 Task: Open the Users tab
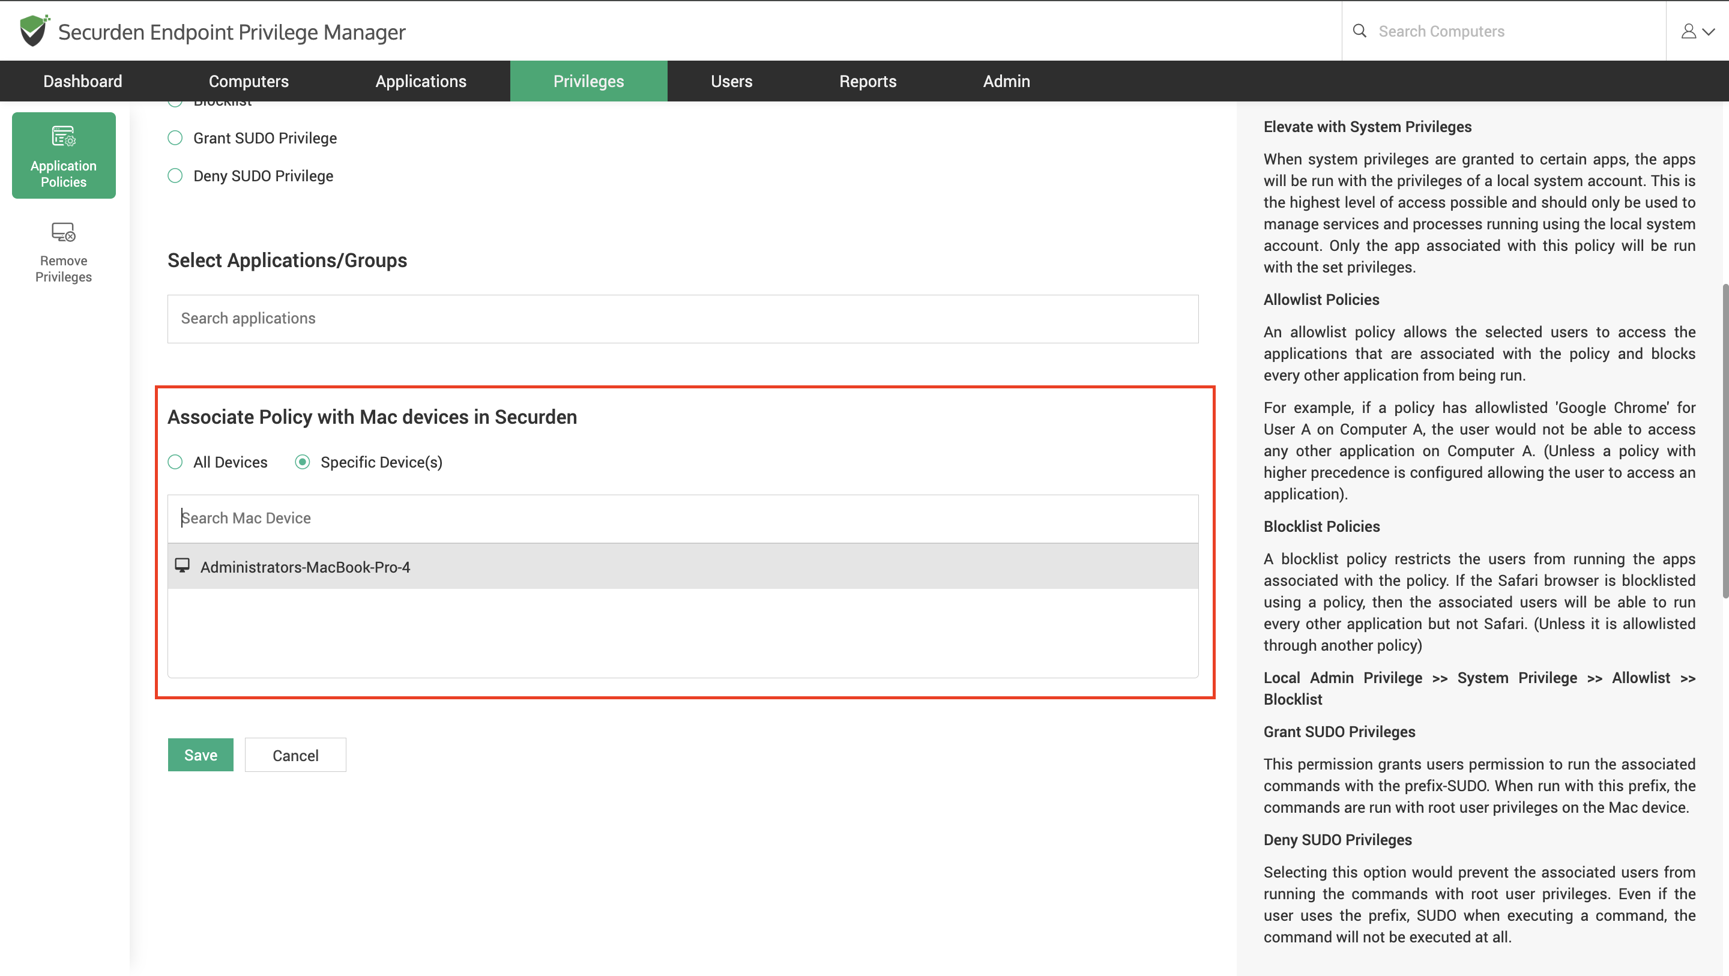coord(732,81)
